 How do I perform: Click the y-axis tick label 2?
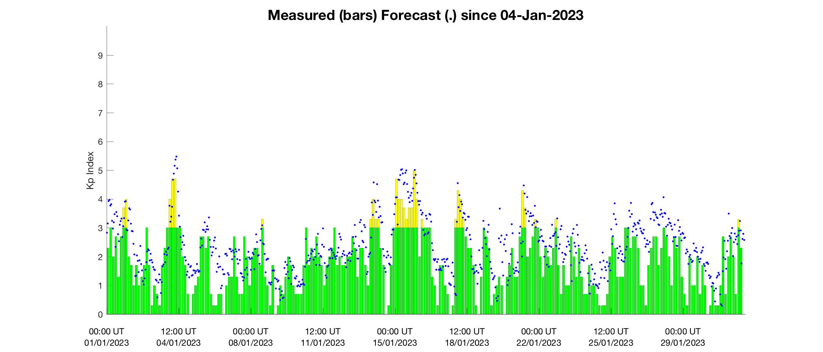click(x=100, y=257)
